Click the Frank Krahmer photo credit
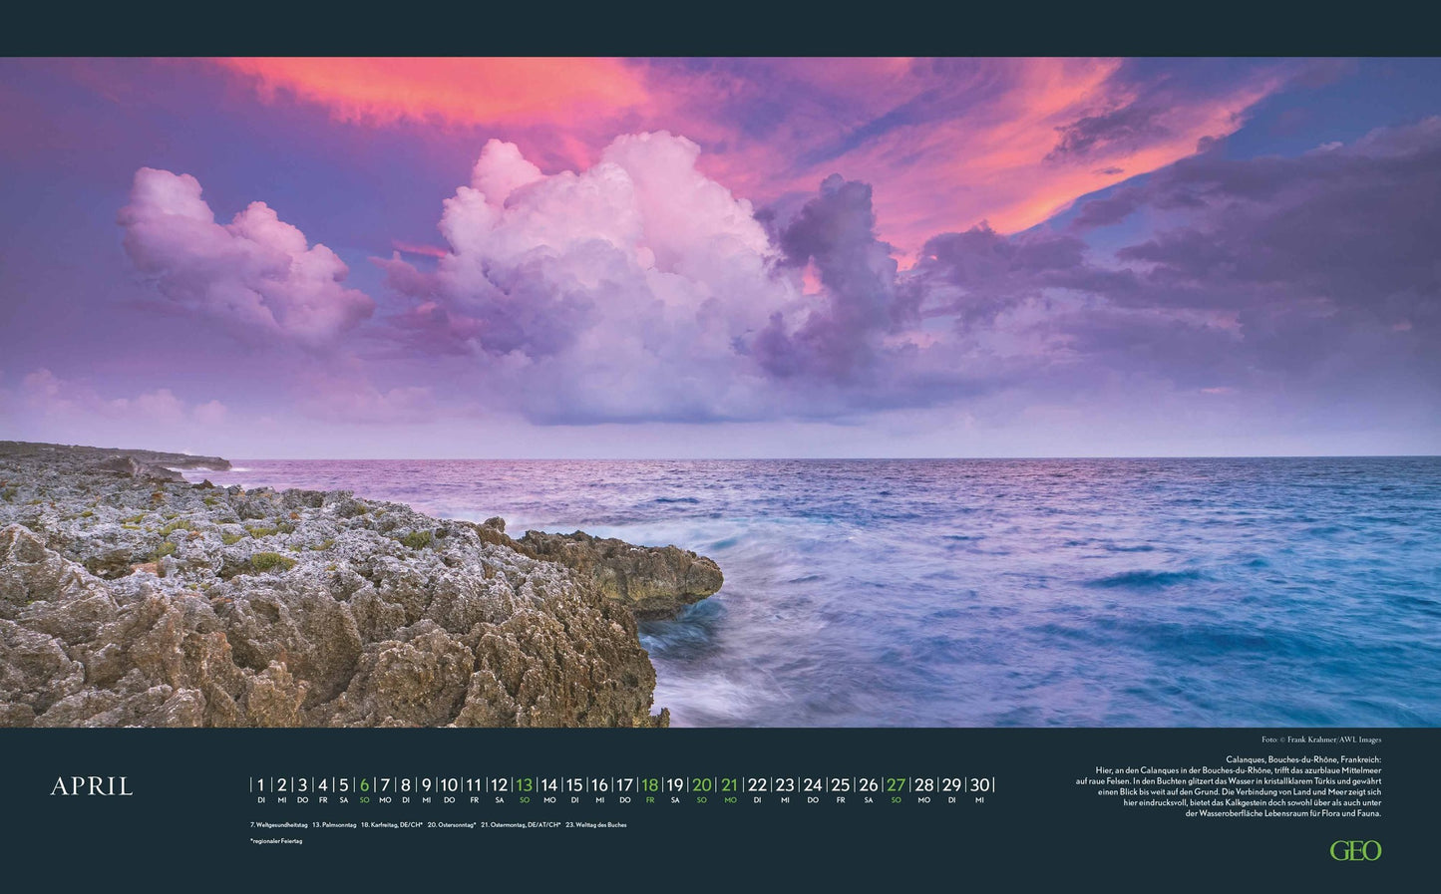 pyautogui.click(x=1320, y=740)
